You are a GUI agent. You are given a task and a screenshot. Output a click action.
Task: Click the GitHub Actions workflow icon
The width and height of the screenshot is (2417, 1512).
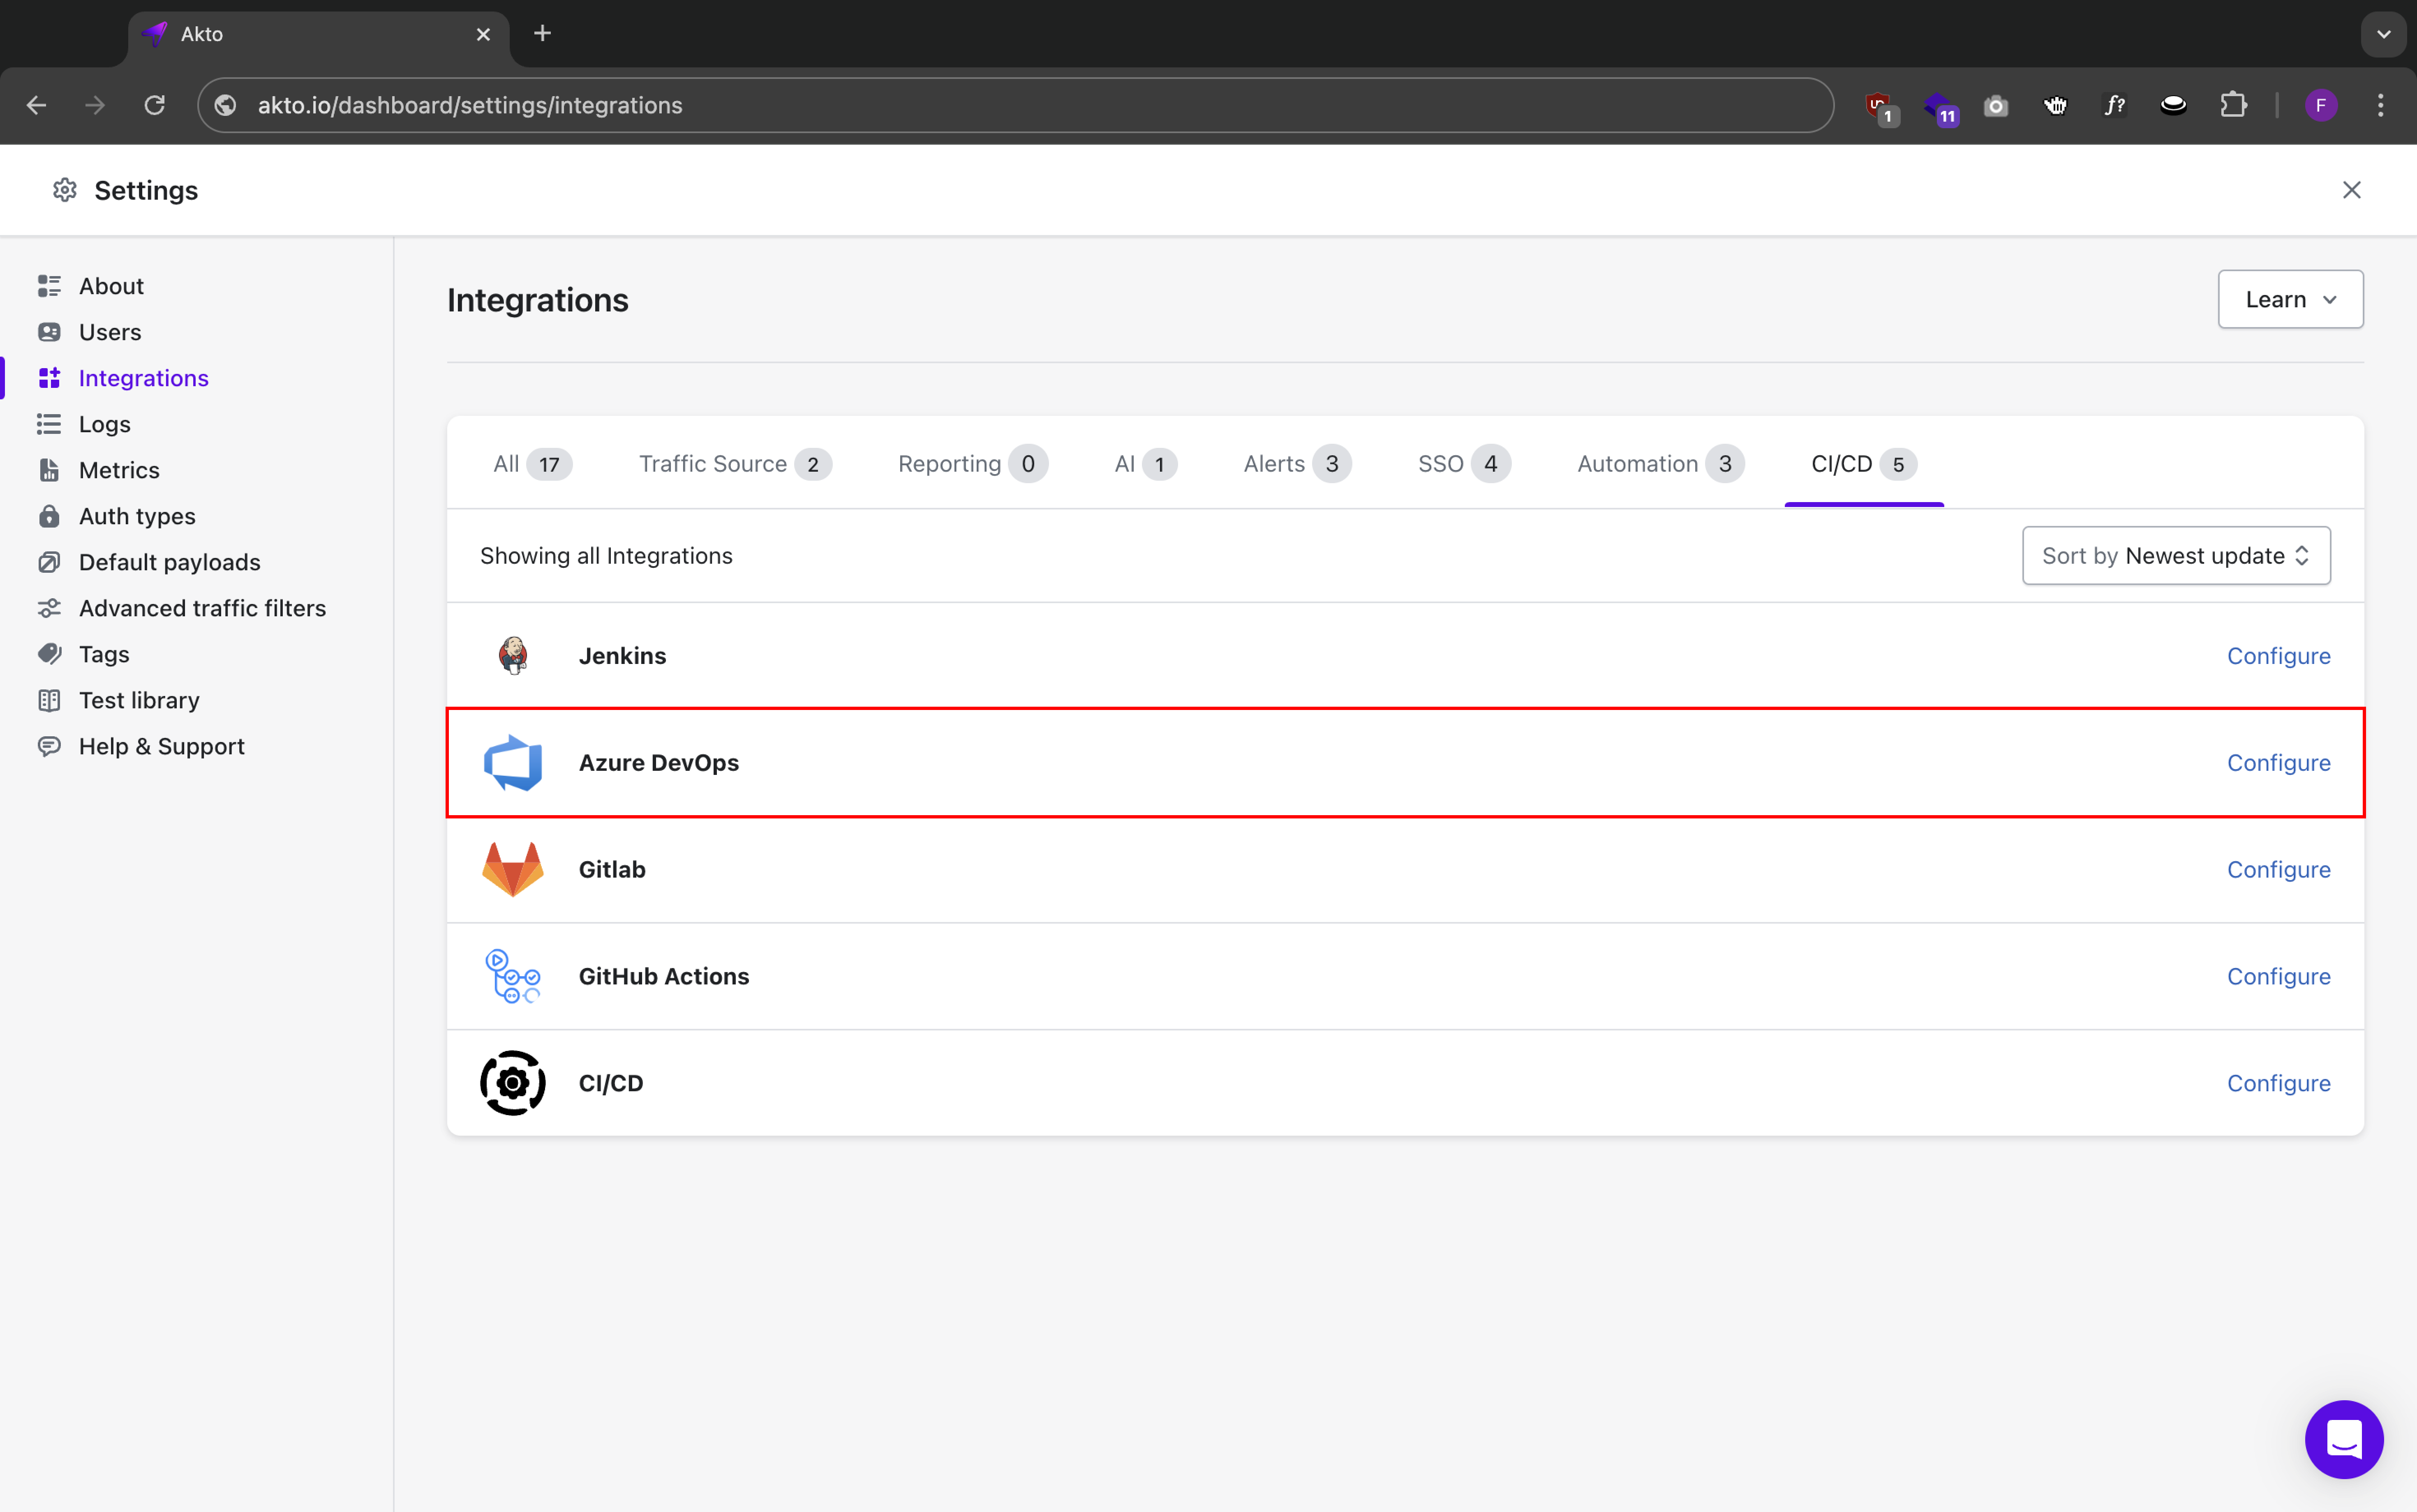[512, 976]
